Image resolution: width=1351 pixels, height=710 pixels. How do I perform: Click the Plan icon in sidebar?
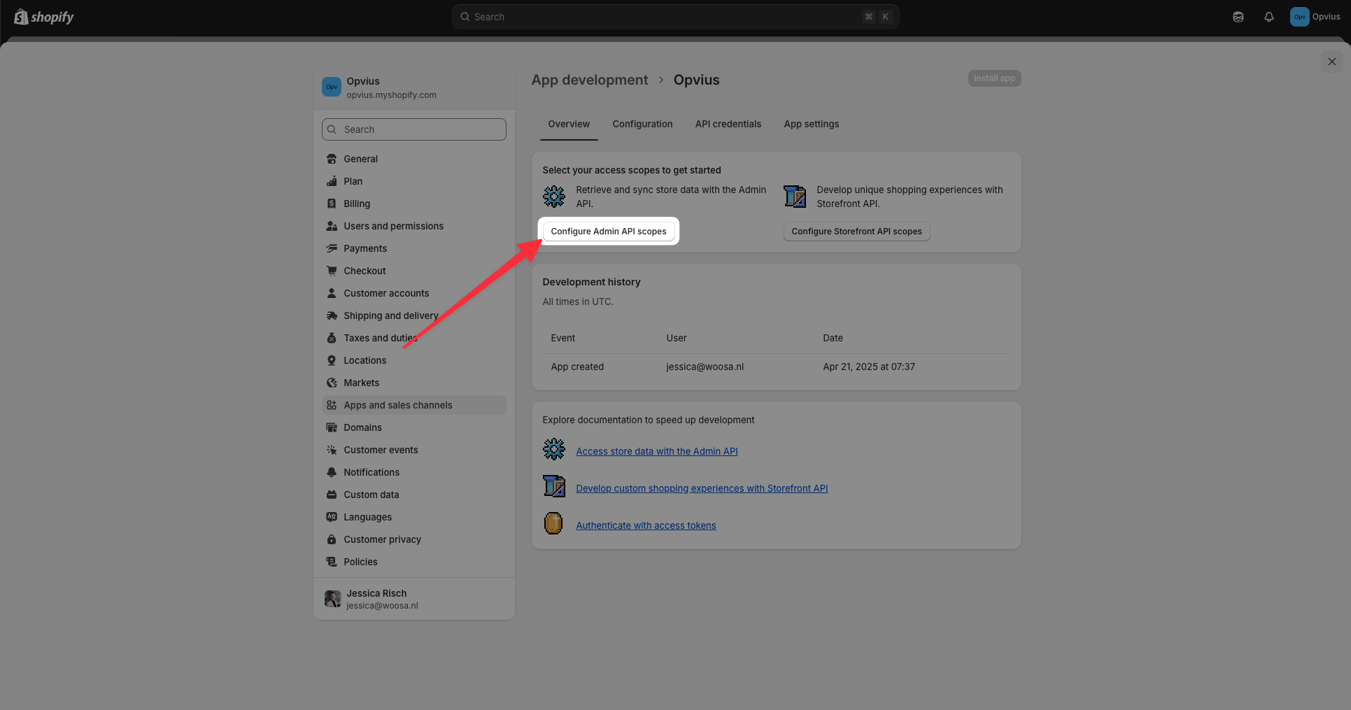pos(332,181)
